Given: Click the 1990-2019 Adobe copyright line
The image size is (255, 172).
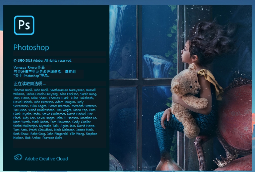Looking at the screenshot, I should pyautogui.click(x=43, y=60).
